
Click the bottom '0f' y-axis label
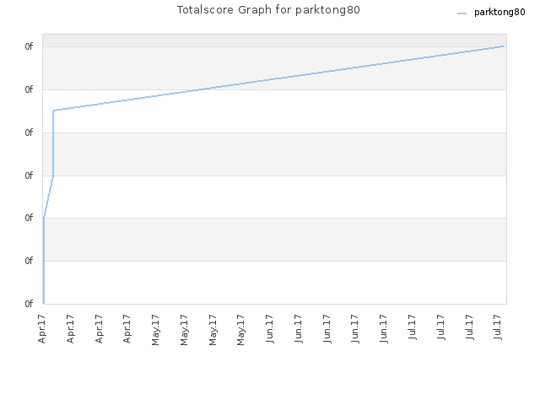coord(29,304)
